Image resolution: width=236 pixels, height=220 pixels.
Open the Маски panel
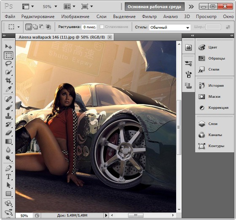(x=215, y=97)
